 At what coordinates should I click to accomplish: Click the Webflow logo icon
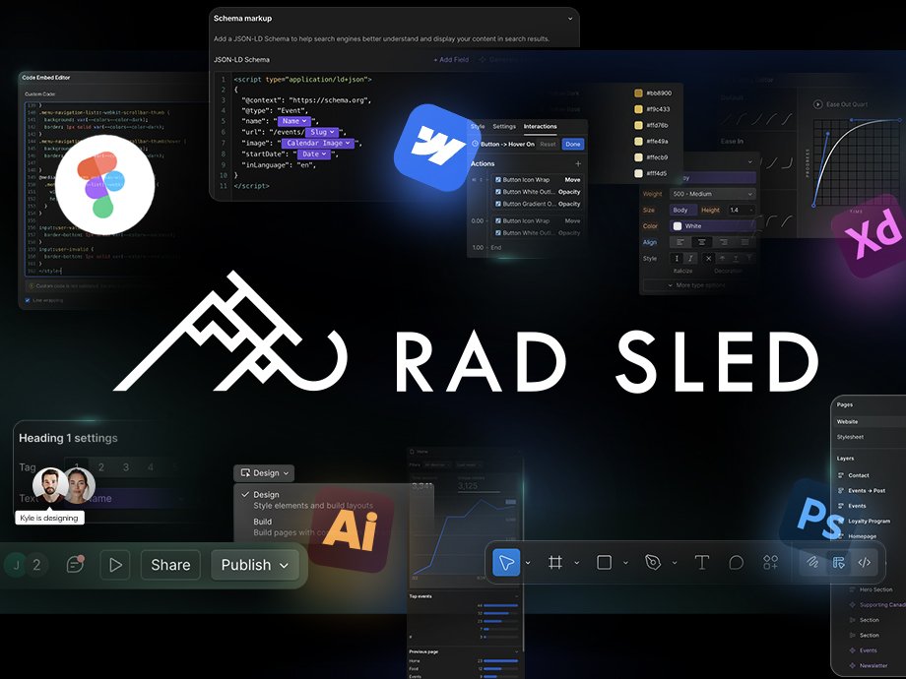pyautogui.click(x=437, y=146)
